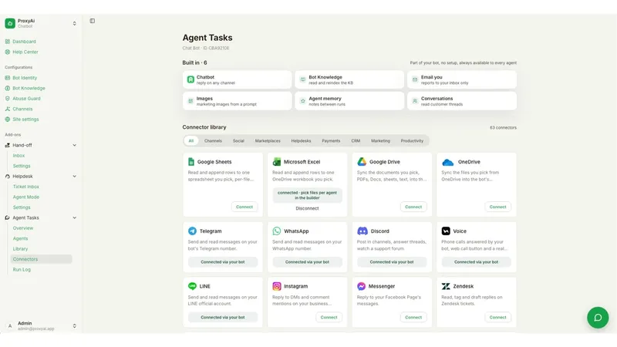
Task: Click the OneDrive cloud icon
Action: point(448,162)
